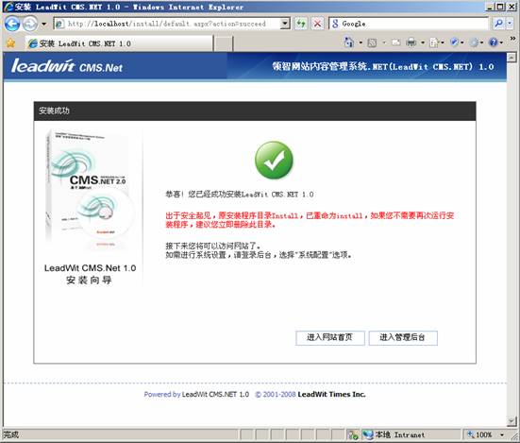Click the leadwit CMS.Net logo
Viewport: 520px width, 443px height.
pyautogui.click(x=67, y=66)
